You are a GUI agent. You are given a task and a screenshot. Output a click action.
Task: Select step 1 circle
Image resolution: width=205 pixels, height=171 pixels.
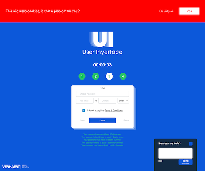82,76
